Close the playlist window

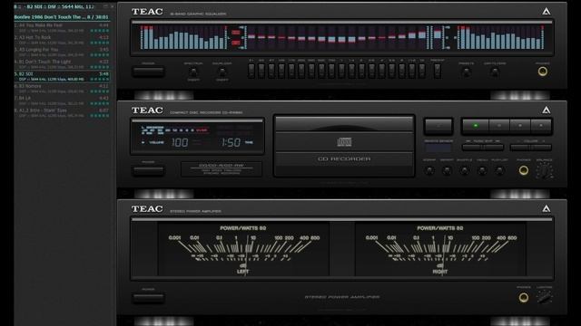113,6
